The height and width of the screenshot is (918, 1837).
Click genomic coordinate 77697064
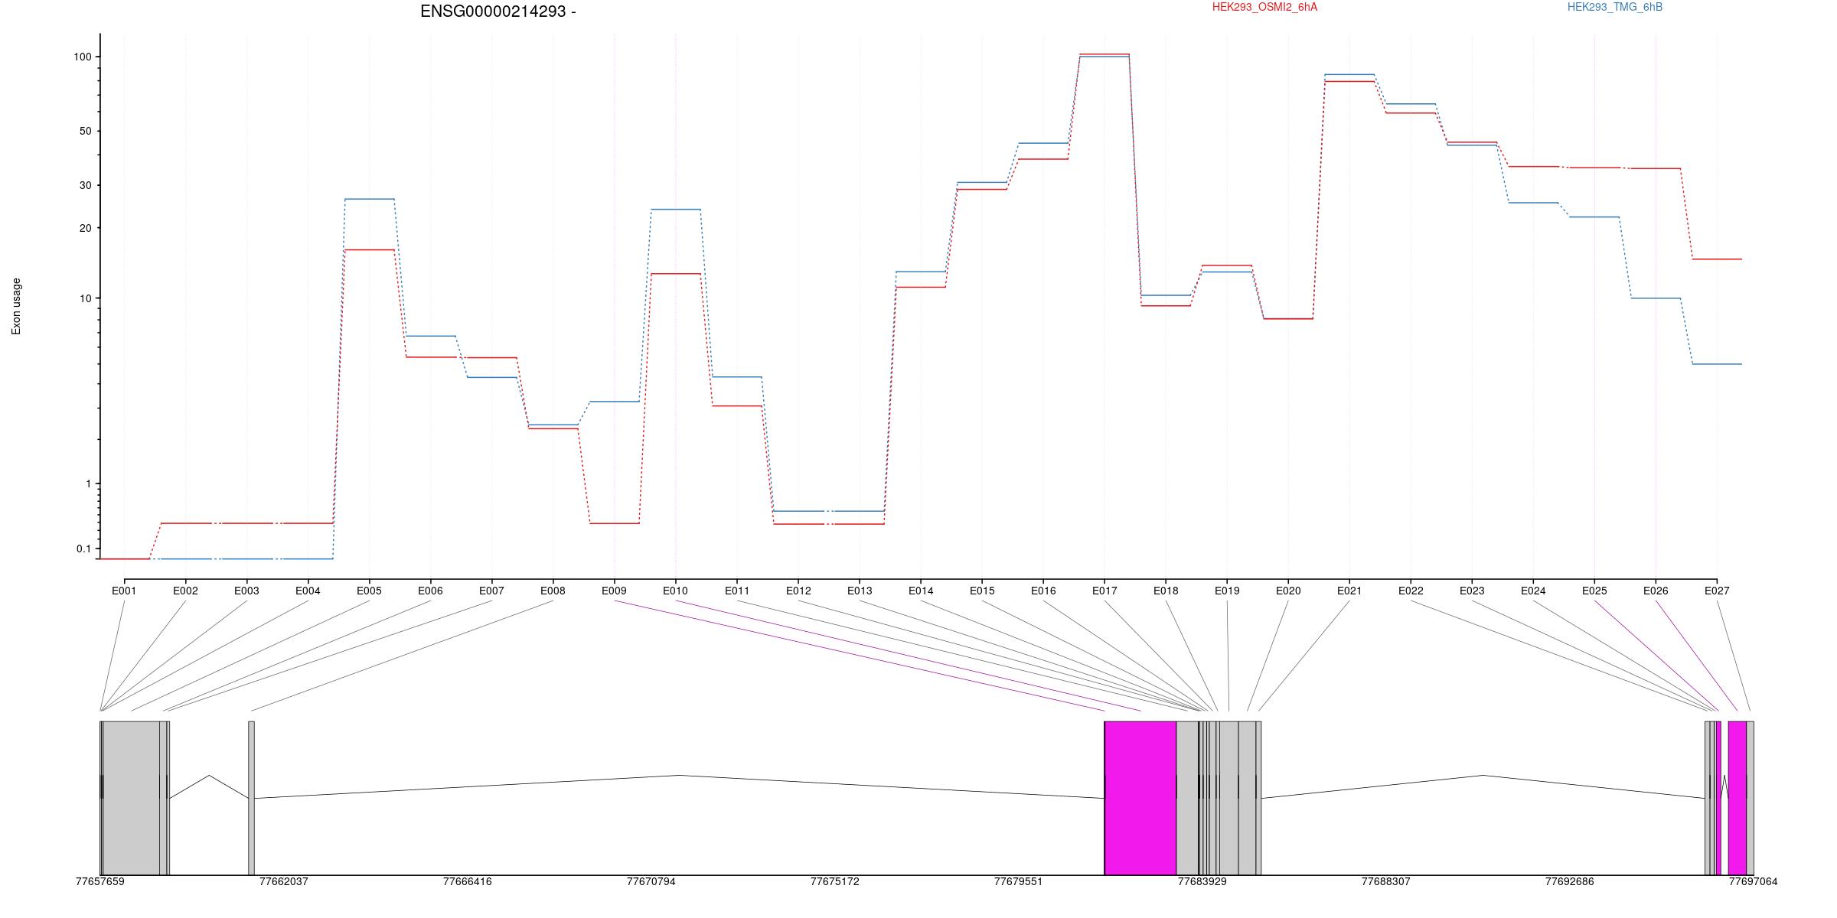[x=1754, y=881]
